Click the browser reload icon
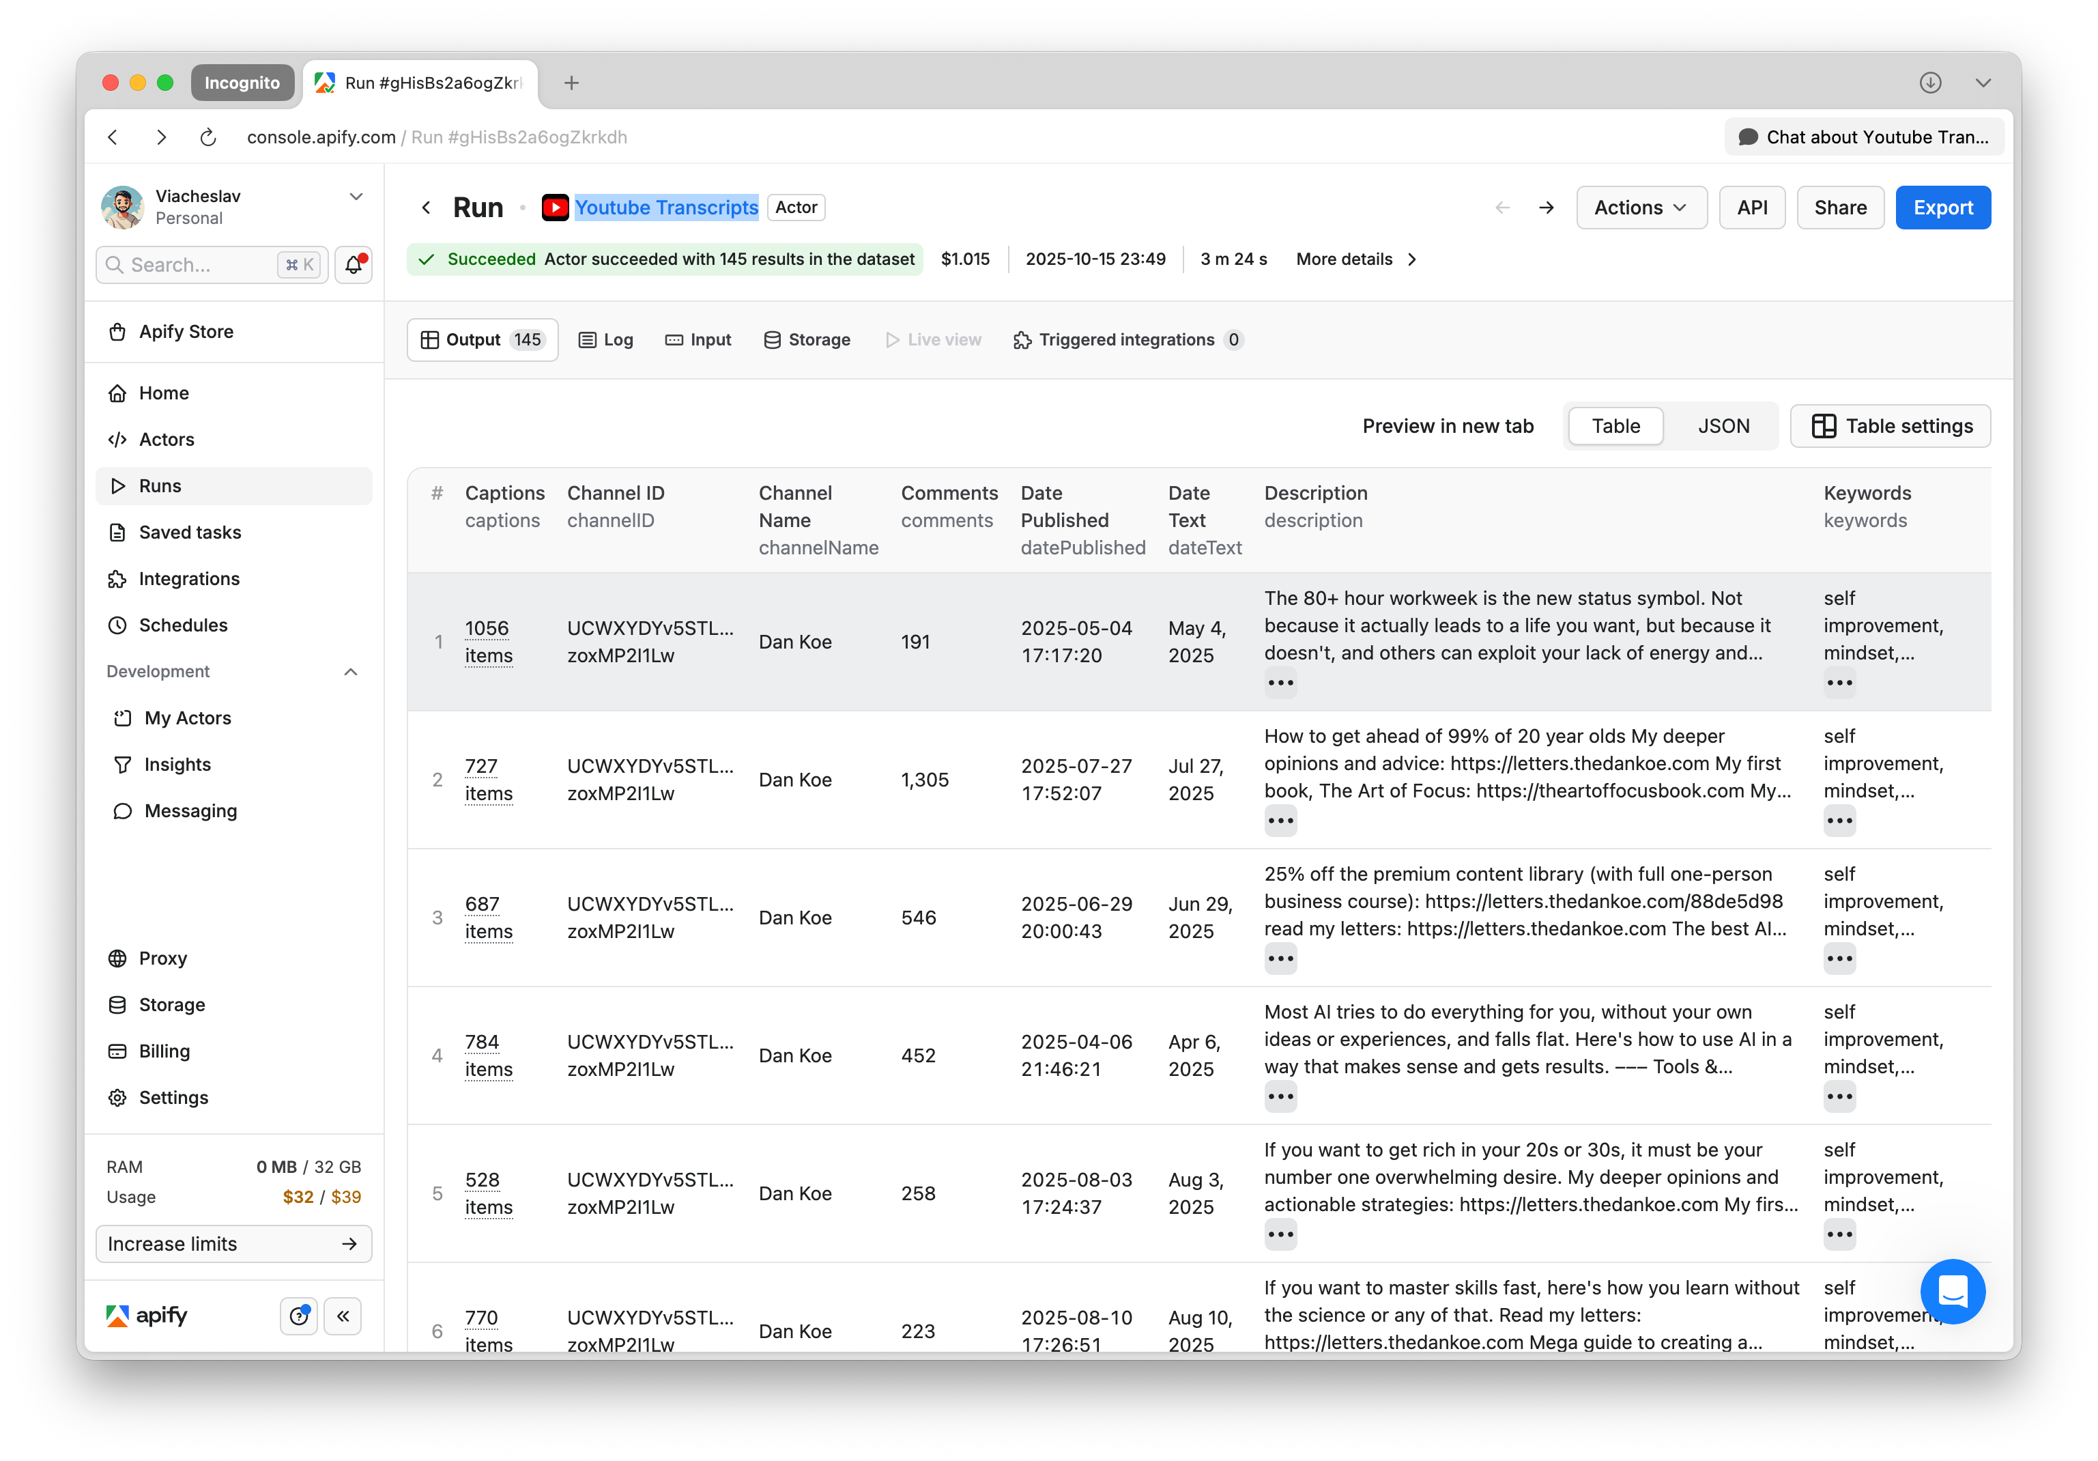The height and width of the screenshot is (1461, 2098). click(x=208, y=137)
